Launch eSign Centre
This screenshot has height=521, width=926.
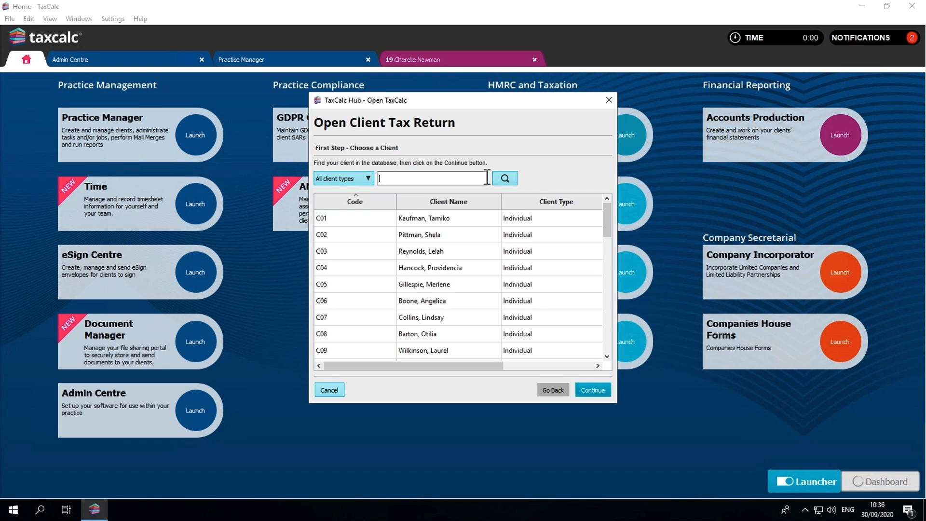[195, 273]
